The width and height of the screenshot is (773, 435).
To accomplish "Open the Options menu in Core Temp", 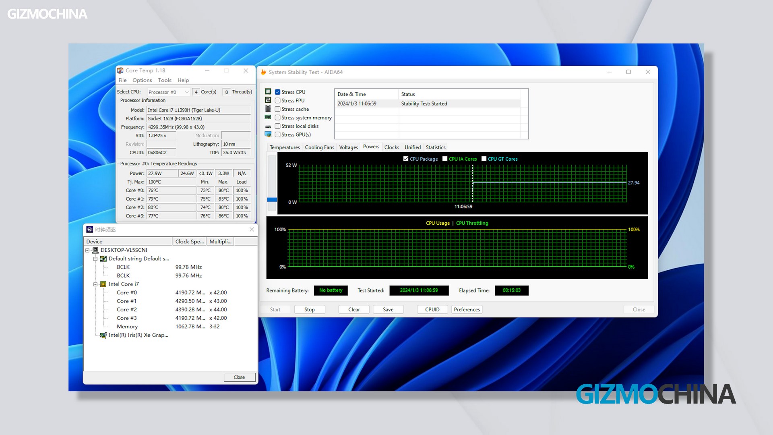I will (142, 80).
